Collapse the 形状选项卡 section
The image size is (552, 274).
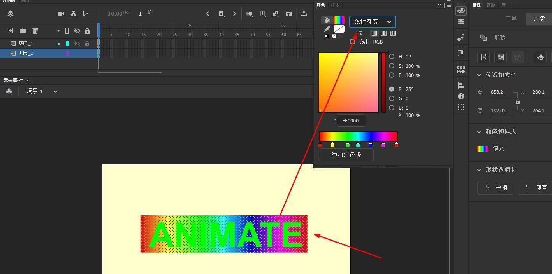479,169
